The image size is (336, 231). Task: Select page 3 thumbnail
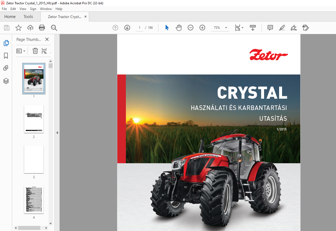pos(34,159)
